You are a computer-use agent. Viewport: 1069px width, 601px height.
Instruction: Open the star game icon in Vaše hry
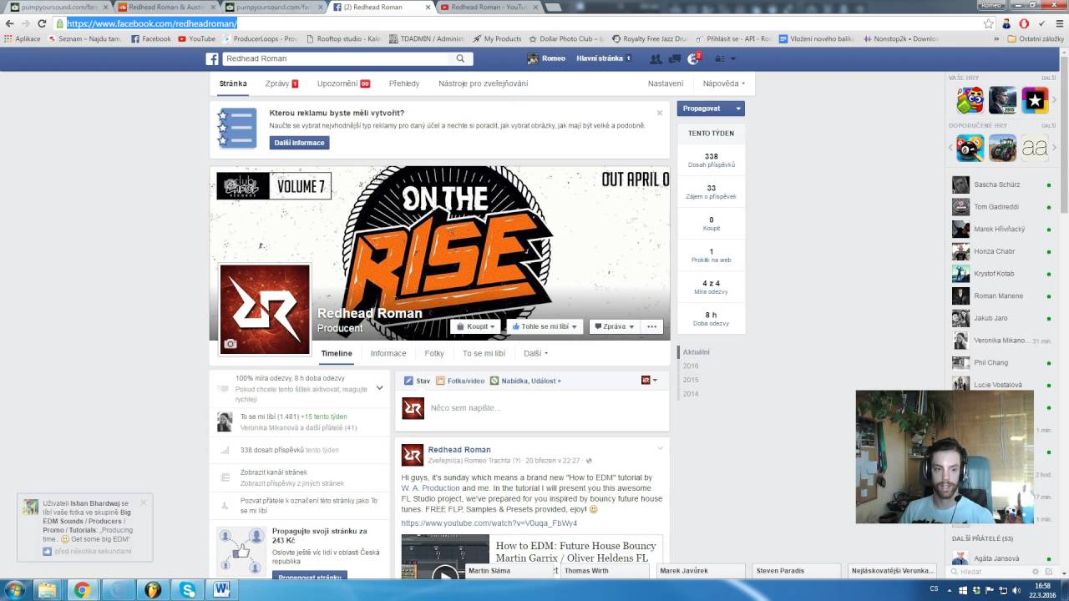(x=1035, y=100)
